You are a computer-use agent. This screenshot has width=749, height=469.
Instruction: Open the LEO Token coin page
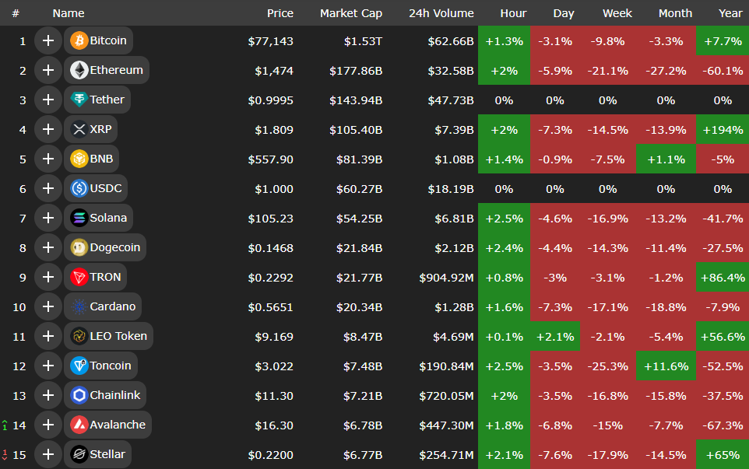pyautogui.click(x=118, y=336)
